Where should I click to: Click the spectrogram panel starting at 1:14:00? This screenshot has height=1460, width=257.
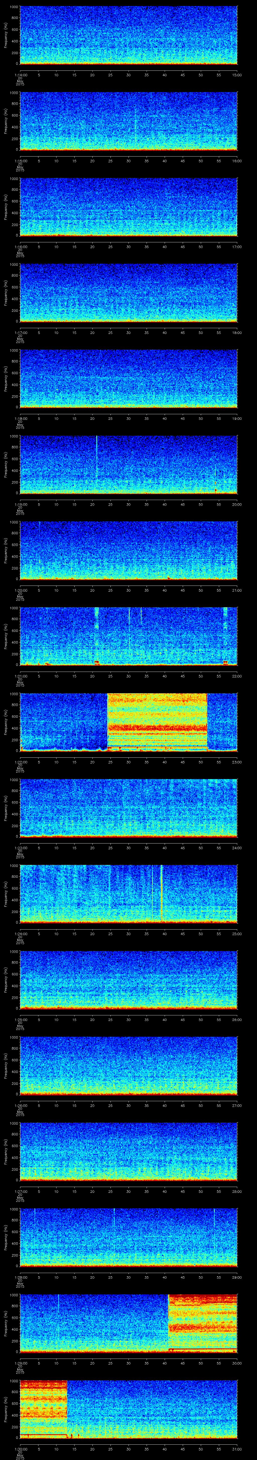point(128,35)
